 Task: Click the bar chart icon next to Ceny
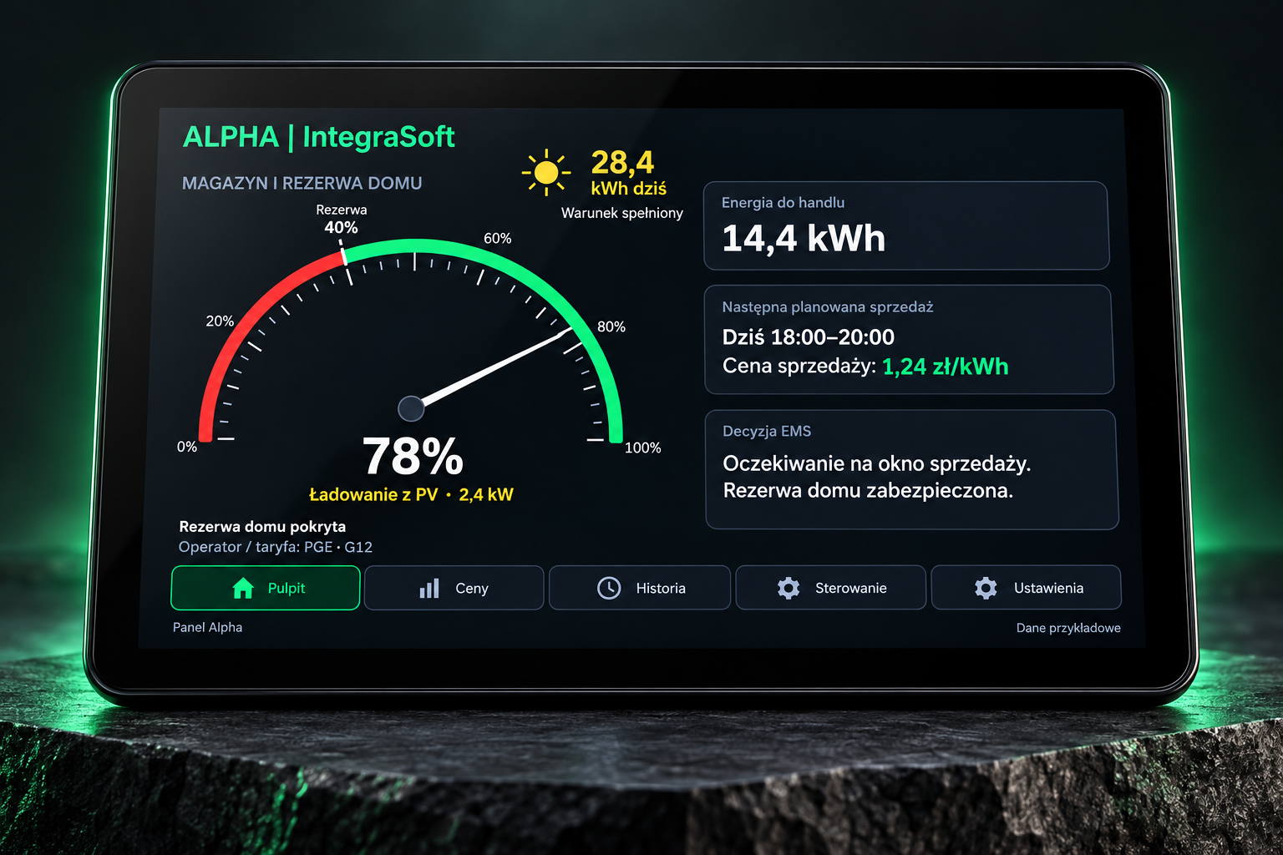coord(429,589)
